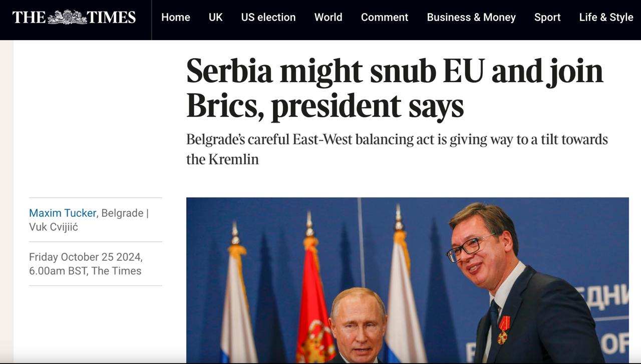Open the Life & Style section

pyautogui.click(x=606, y=18)
